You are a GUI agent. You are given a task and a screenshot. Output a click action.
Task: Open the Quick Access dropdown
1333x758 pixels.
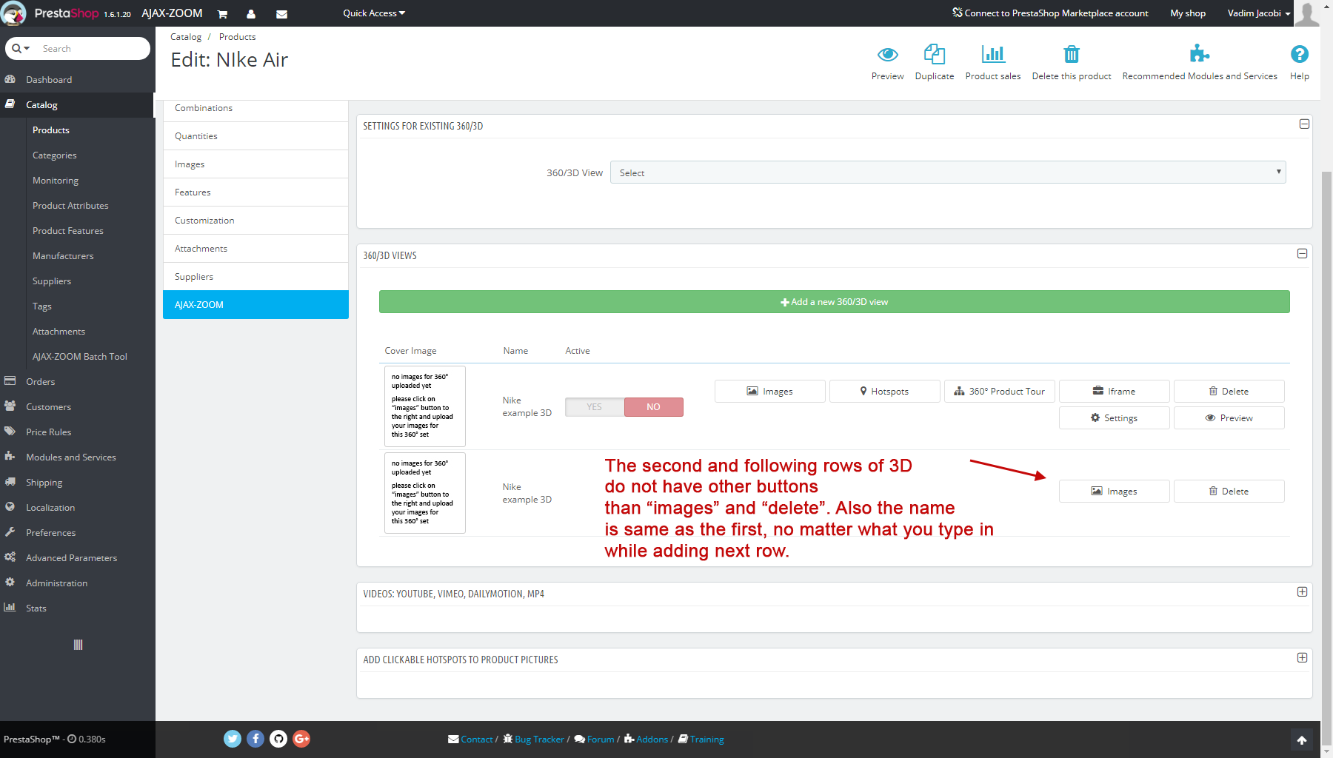374,13
